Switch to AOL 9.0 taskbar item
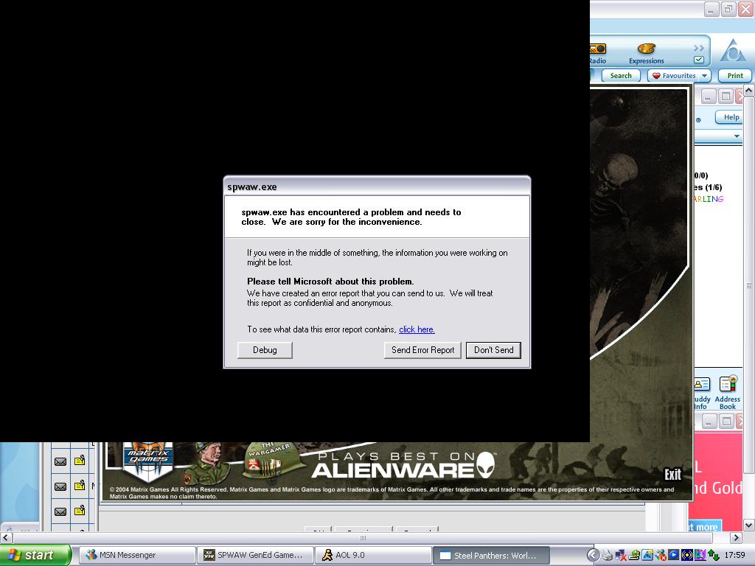Viewport: 755px width, 566px height. [x=373, y=555]
